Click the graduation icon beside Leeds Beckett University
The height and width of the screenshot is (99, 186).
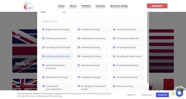point(79,38)
